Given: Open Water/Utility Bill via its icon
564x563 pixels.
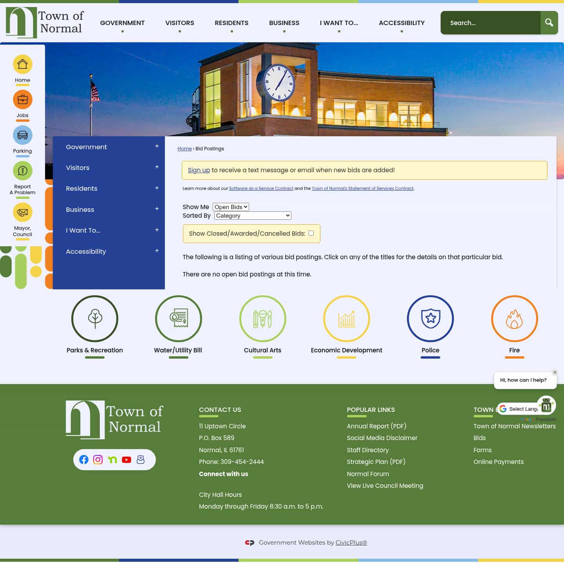Looking at the screenshot, I should (x=179, y=319).
